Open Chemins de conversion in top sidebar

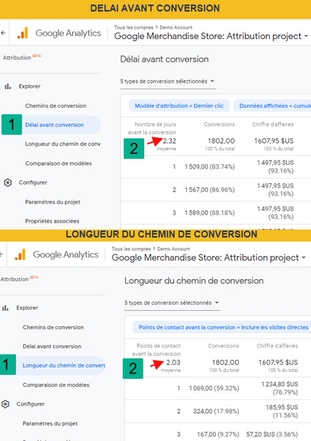[x=56, y=106]
